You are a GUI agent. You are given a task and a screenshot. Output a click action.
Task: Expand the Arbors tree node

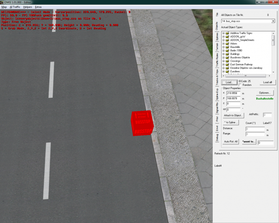click(x=224, y=43)
